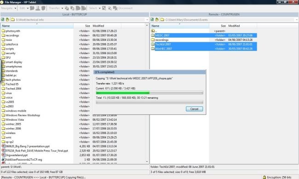This screenshot has height=179, width=299.
Task: Click the second icon after Select dropdown
Action: (109, 8)
